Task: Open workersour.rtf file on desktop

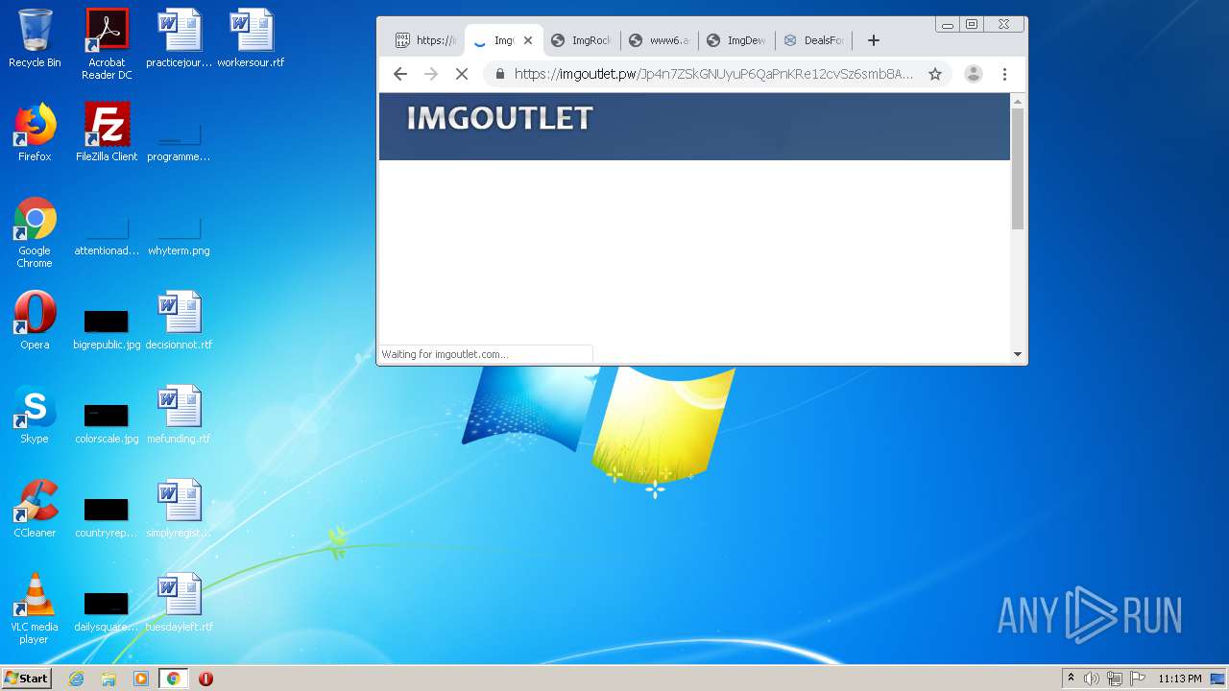Action: coord(251,38)
